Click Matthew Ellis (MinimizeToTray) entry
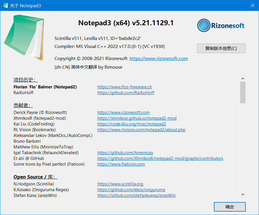Viewport: 259px width, 215px height. pos(43,147)
